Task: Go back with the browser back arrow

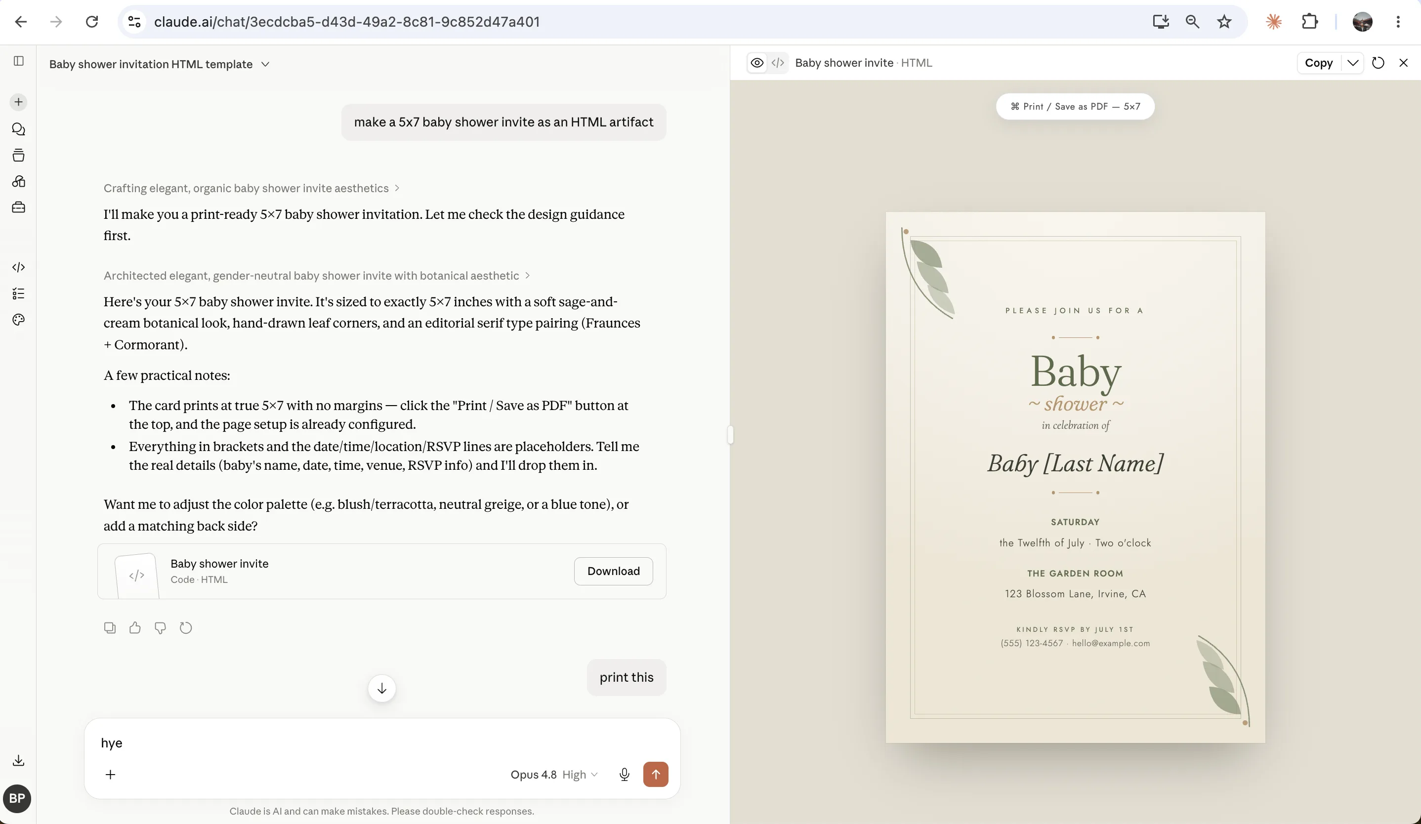Action: click(21, 22)
